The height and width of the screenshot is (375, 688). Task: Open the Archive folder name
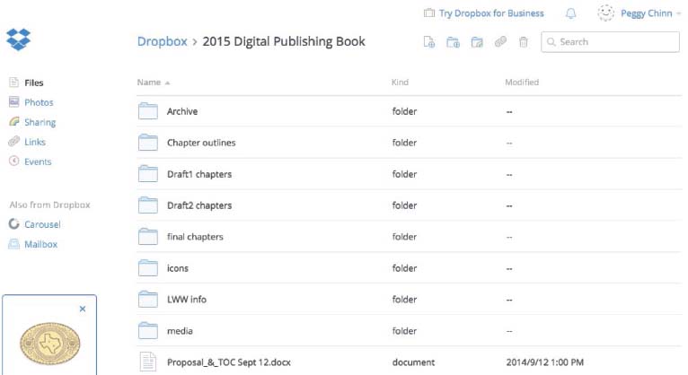(182, 111)
